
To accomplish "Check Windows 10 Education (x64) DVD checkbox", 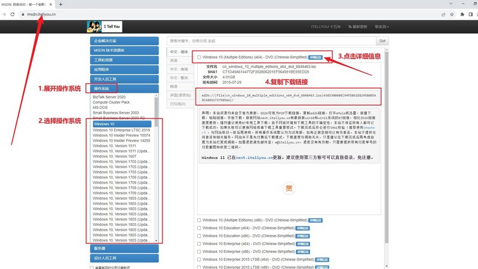I will 200,228.
